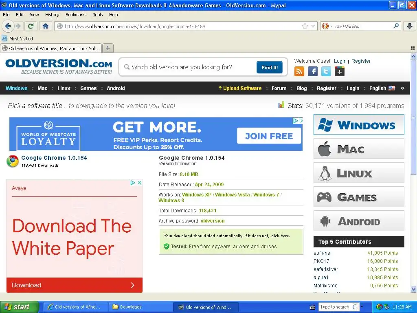Image resolution: width=417 pixels, height=313 pixels.
Task: Open the File menu
Action: pyautogui.click(x=6, y=15)
